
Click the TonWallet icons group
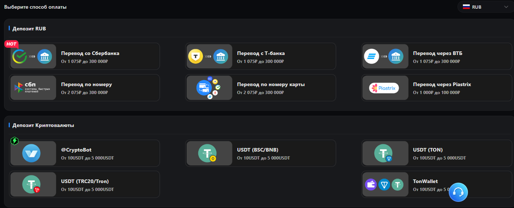pyautogui.click(x=384, y=184)
